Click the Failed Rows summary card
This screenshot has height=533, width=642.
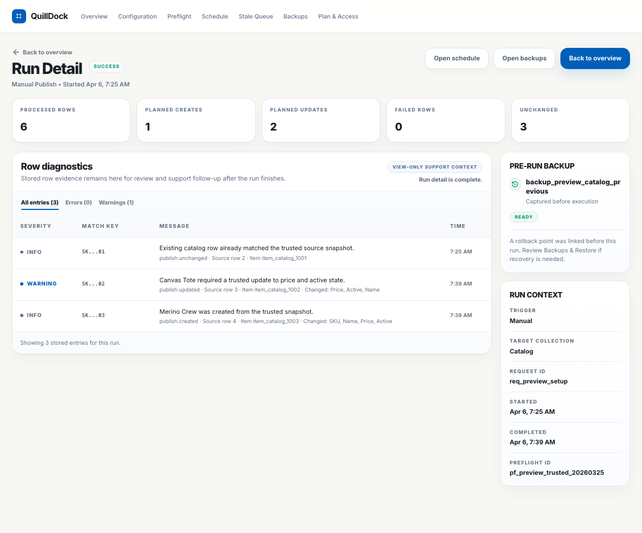coord(446,120)
